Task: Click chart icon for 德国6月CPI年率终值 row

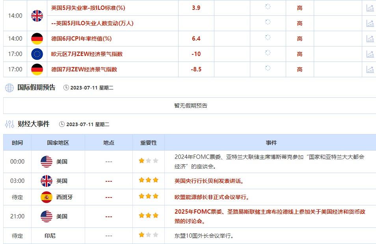Action: pyautogui.click(x=370, y=39)
